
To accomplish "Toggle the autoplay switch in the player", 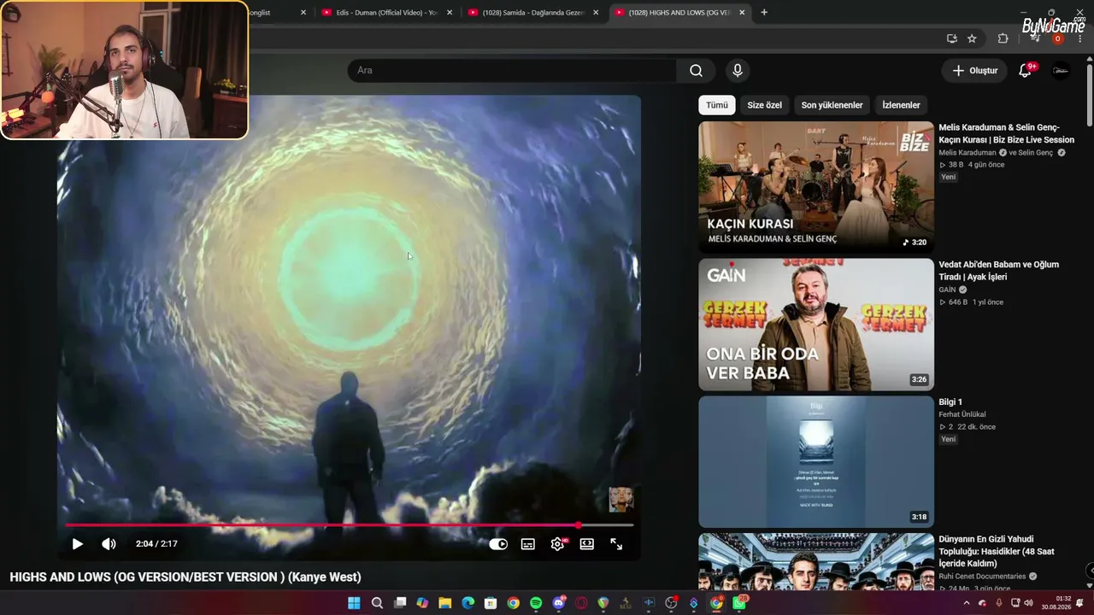I will coord(498,544).
